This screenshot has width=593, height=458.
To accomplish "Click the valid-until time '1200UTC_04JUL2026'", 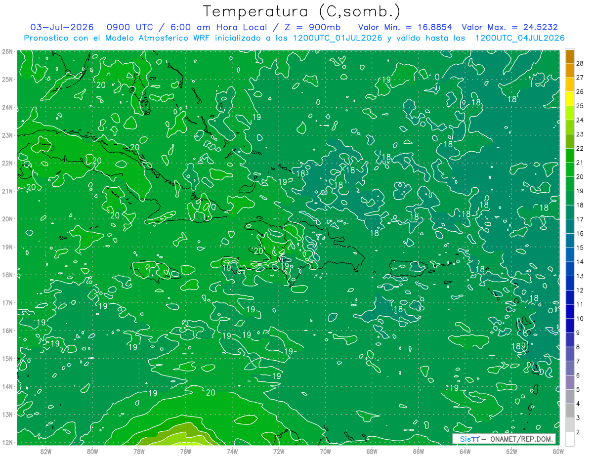I will pos(520,38).
